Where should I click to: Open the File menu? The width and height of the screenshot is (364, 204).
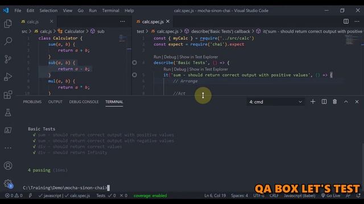pos(18,10)
